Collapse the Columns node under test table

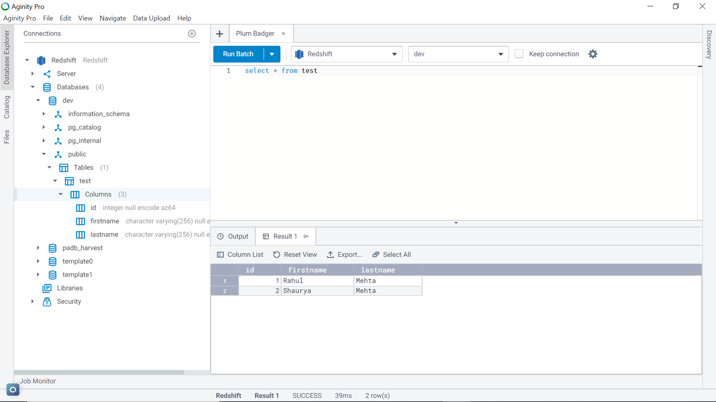[61, 194]
